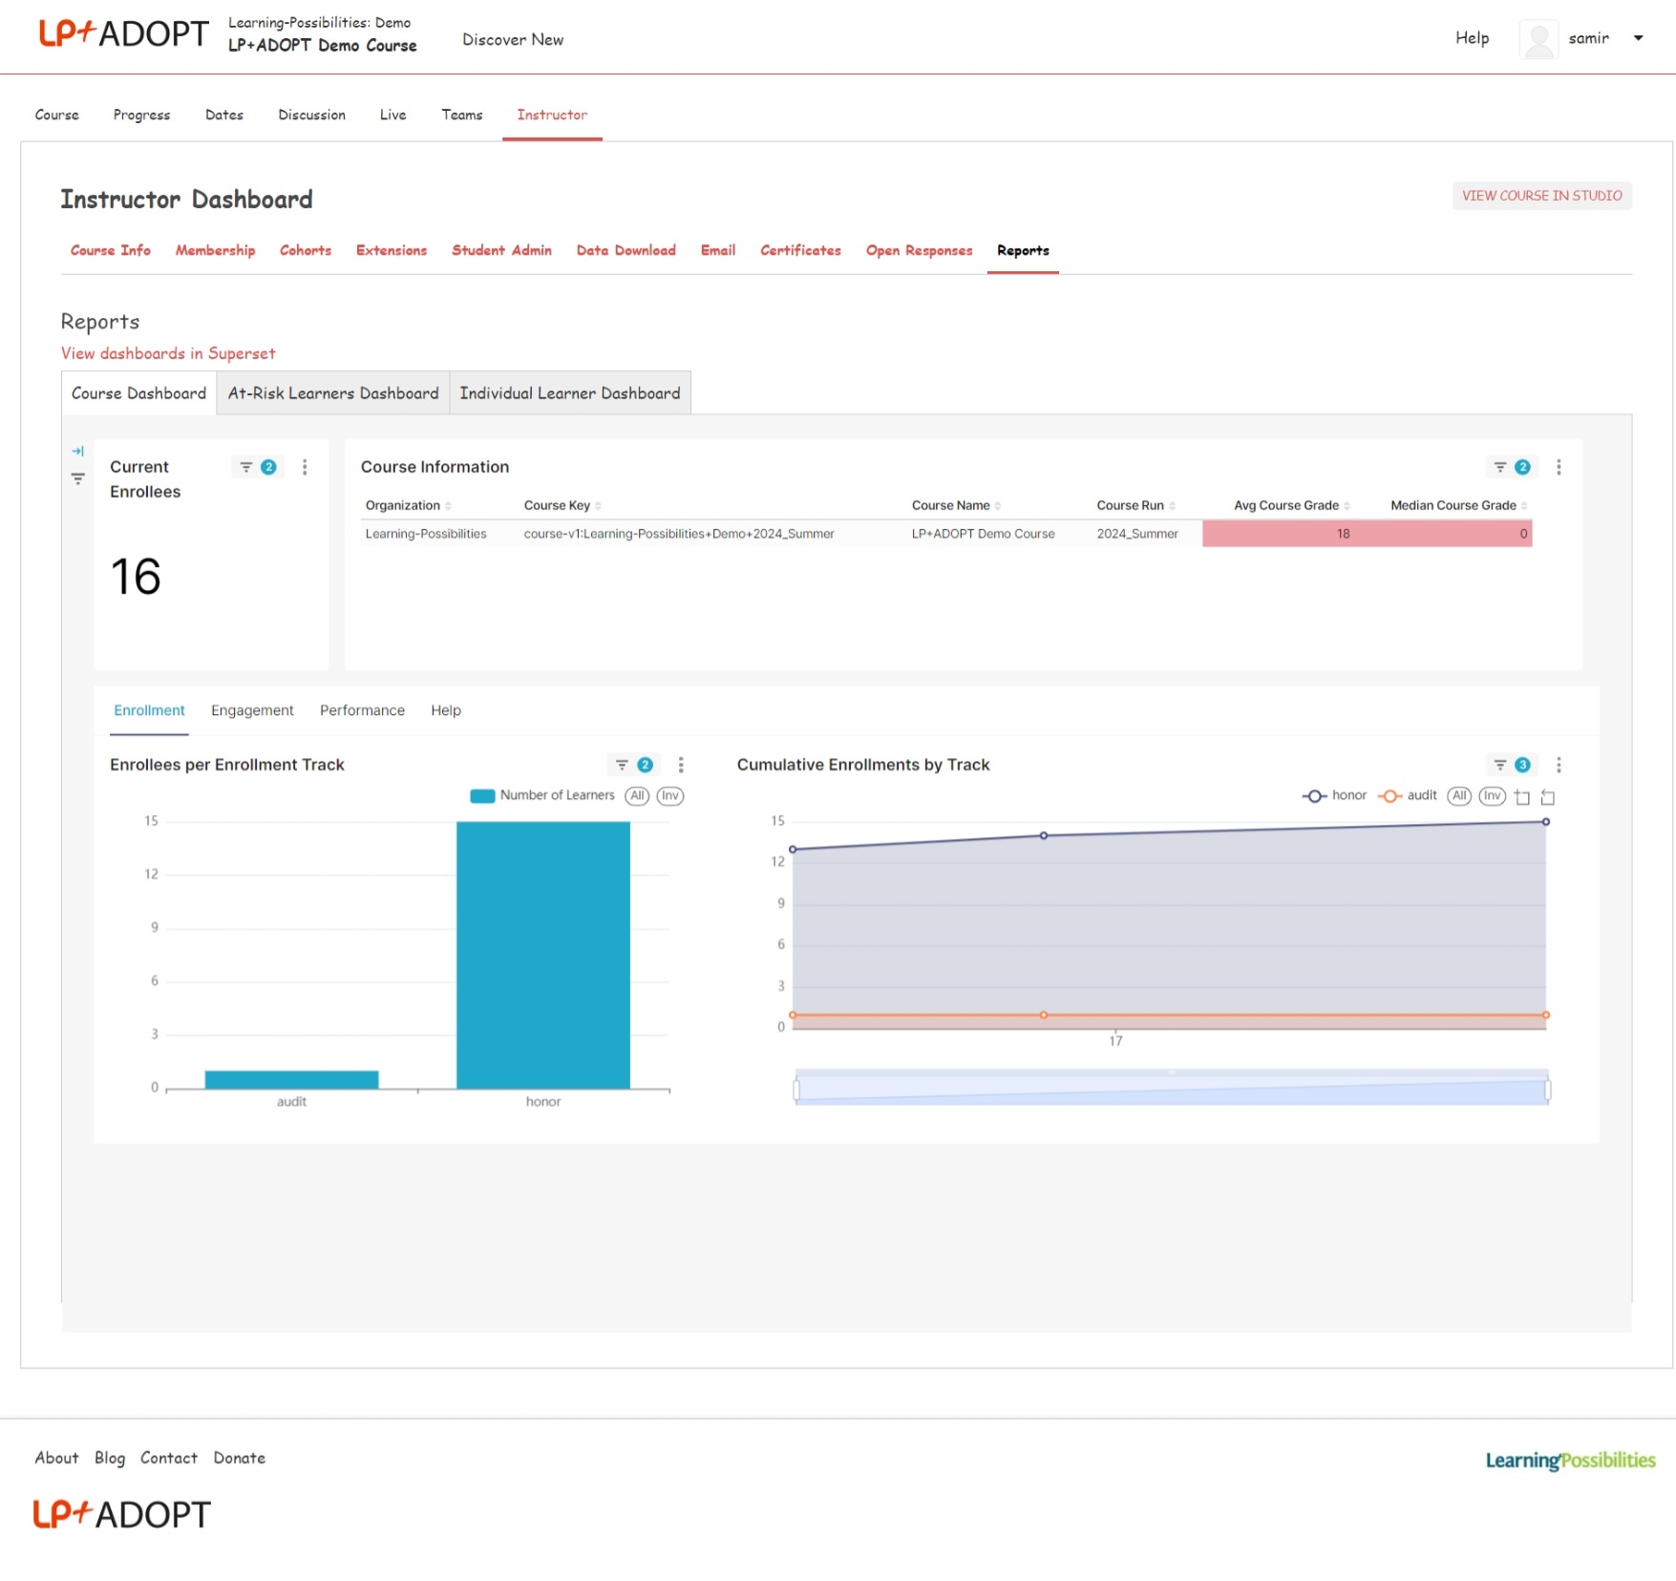Open the Cohorts section
The width and height of the screenshot is (1676, 1581).
306,250
